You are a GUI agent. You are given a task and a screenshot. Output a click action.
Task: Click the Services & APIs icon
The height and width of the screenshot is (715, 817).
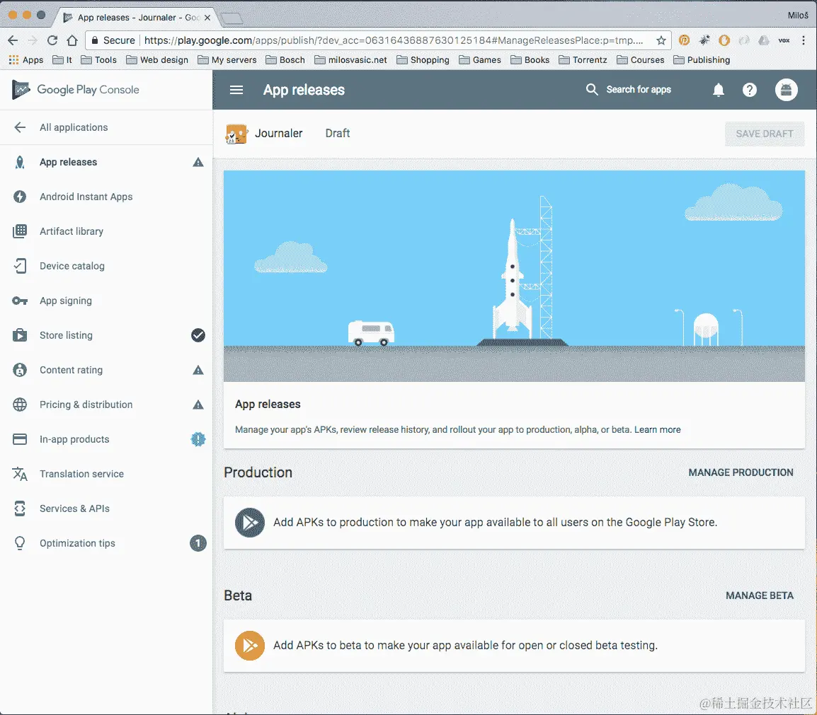(x=20, y=508)
